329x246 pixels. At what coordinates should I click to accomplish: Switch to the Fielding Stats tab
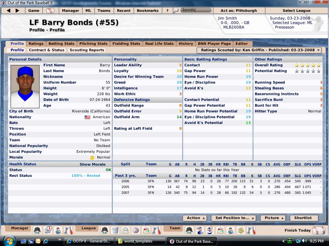(x=126, y=44)
